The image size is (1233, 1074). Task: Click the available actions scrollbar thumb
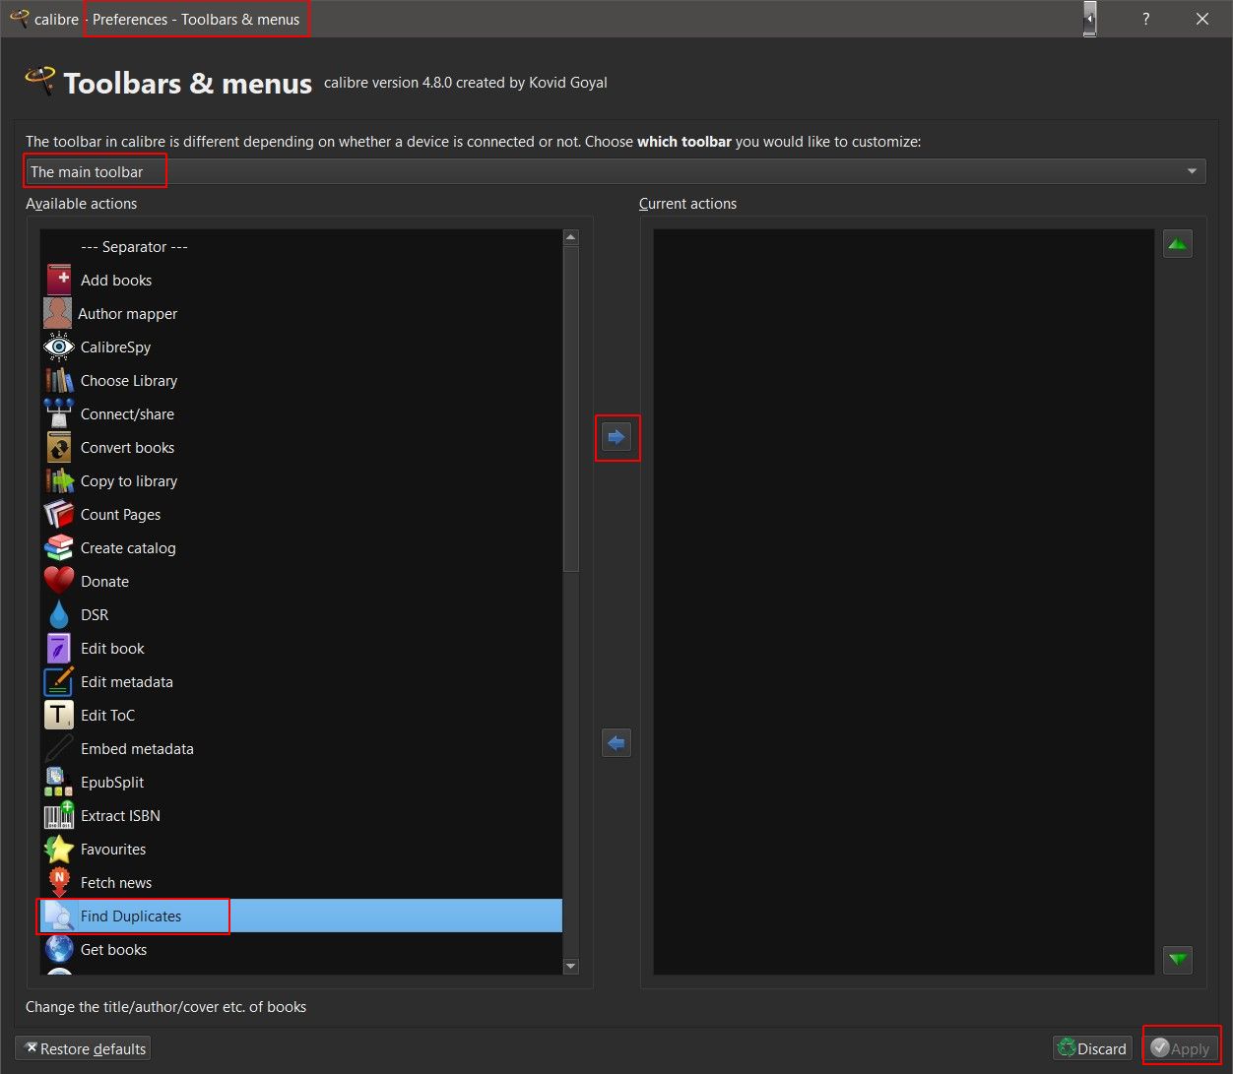(x=571, y=409)
